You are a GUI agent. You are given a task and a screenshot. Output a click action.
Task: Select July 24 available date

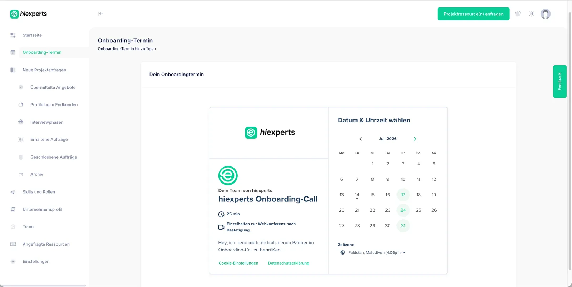tap(403, 210)
